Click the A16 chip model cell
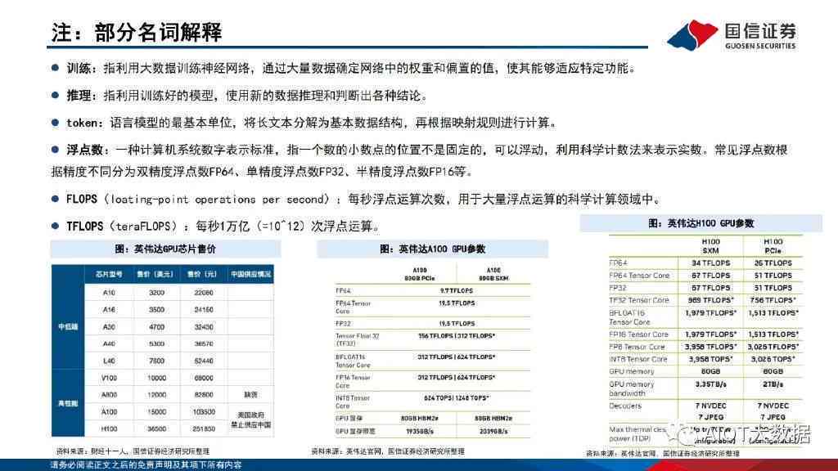Screen dimensions: 838x471 (109, 310)
